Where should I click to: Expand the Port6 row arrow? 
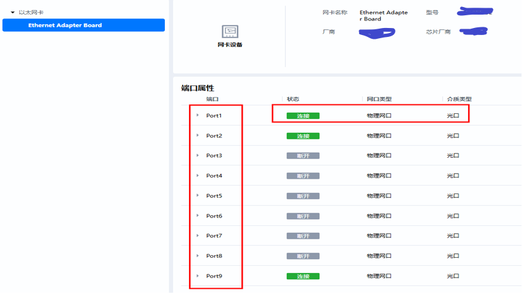point(198,216)
